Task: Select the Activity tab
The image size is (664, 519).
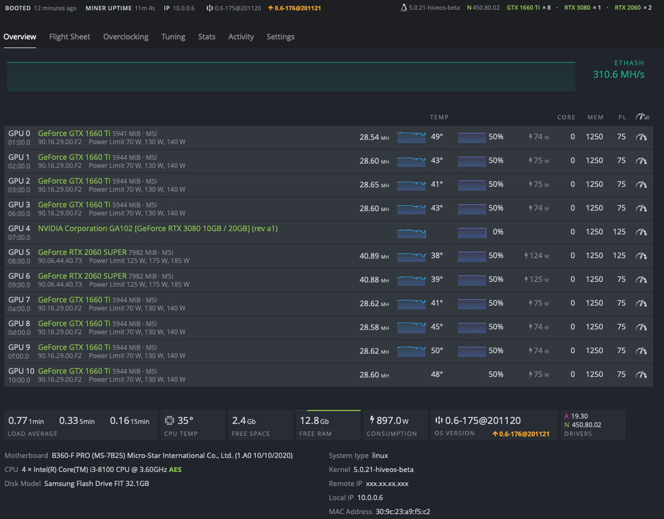Action: tap(241, 37)
